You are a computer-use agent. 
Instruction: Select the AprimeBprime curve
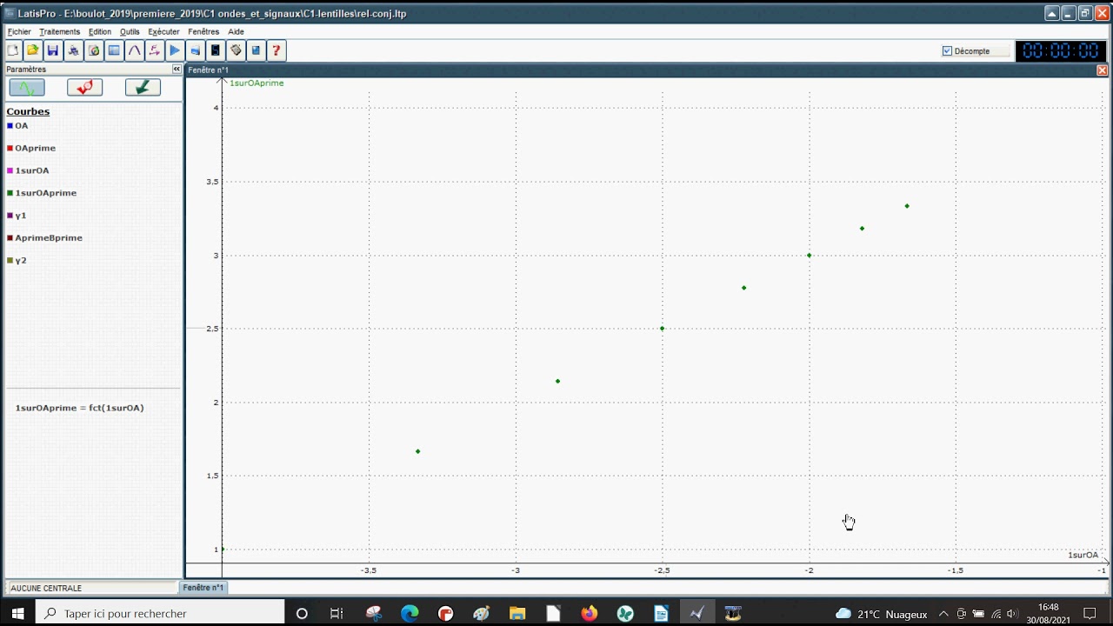click(49, 238)
